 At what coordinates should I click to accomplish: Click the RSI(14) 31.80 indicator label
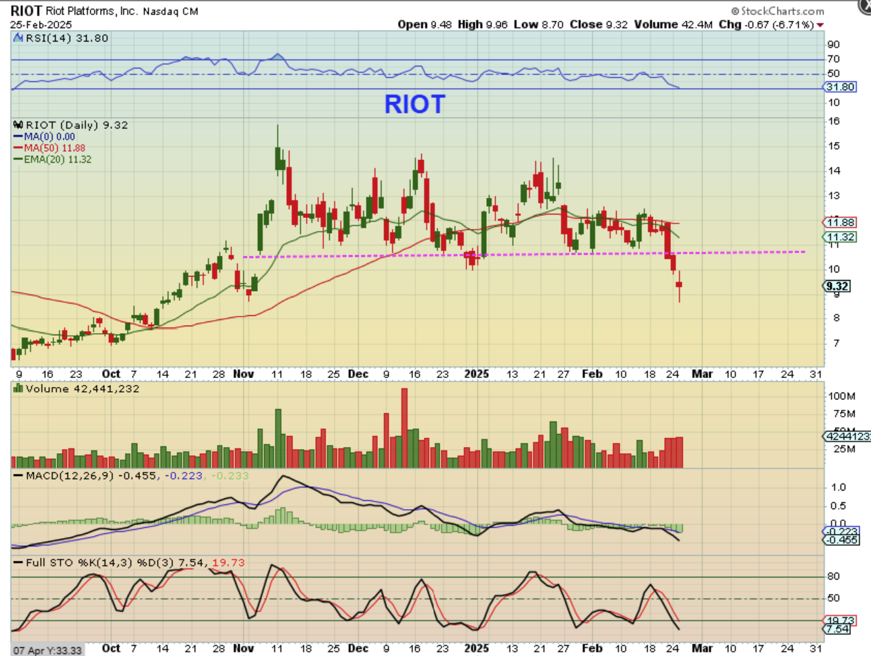[x=66, y=39]
